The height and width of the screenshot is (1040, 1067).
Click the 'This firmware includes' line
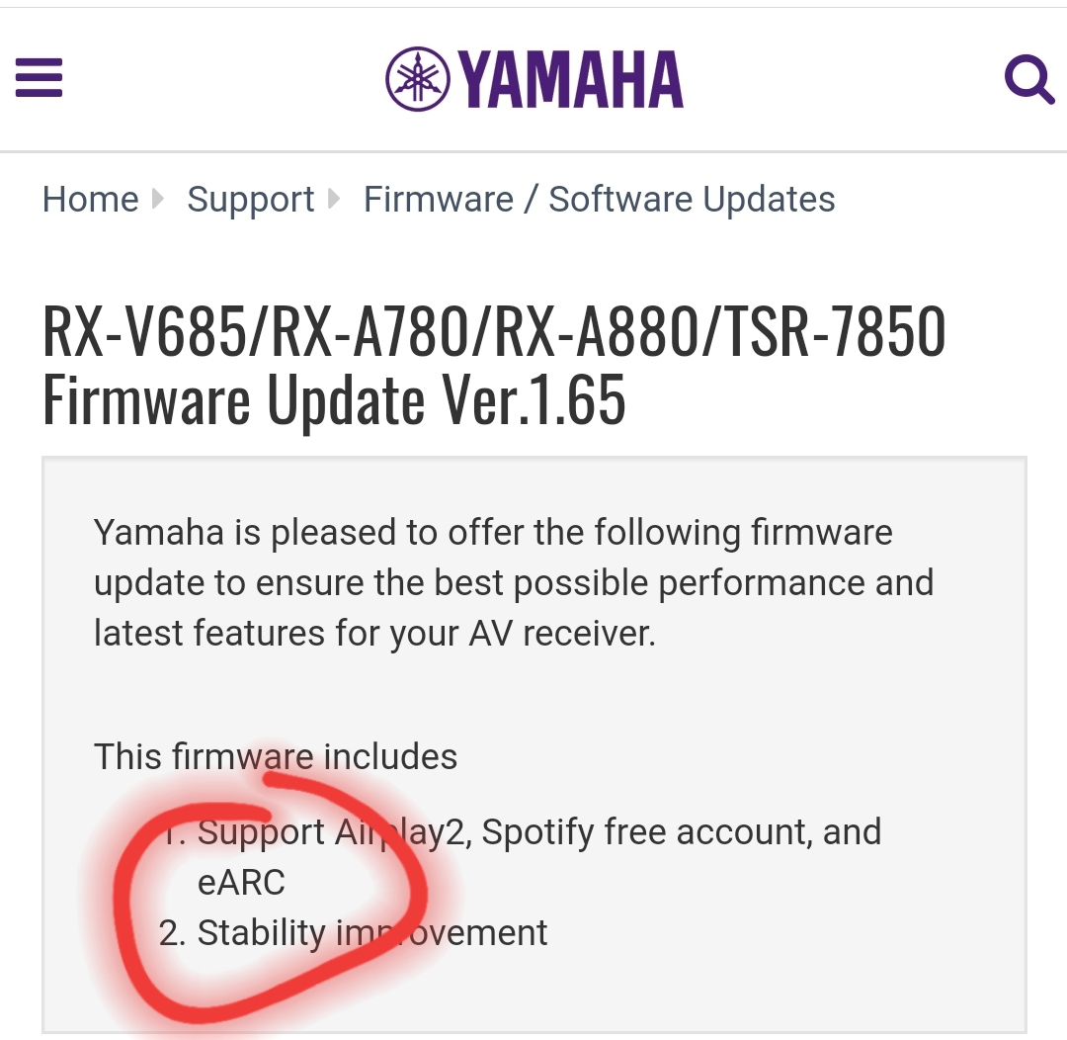276,757
